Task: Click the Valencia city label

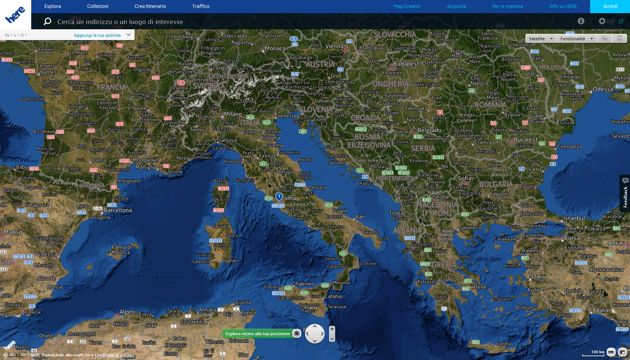Action: [47, 254]
